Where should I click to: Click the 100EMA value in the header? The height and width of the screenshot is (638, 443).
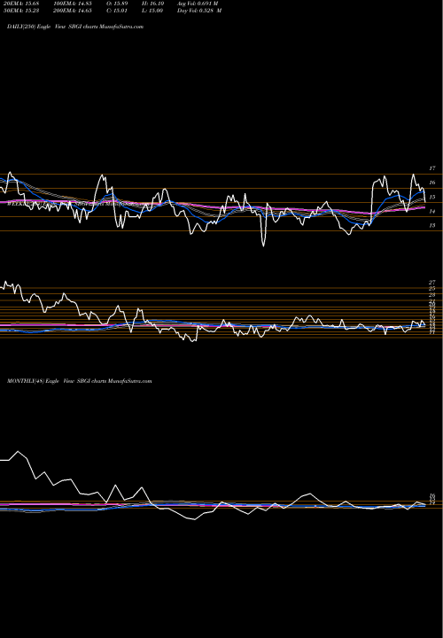tap(74, 4)
